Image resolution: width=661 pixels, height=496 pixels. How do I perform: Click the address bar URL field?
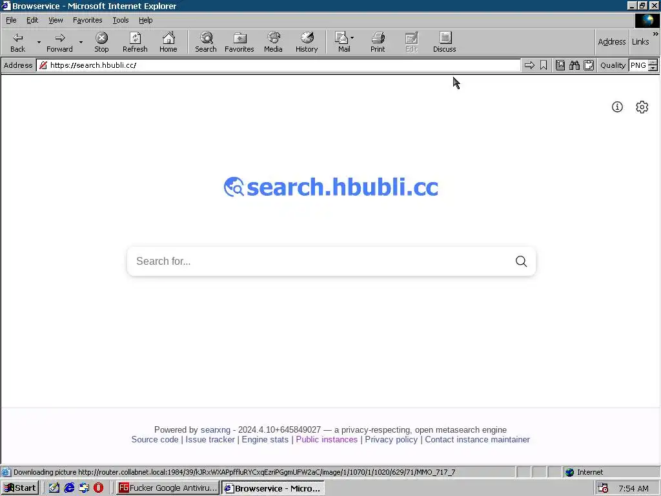click(x=278, y=65)
